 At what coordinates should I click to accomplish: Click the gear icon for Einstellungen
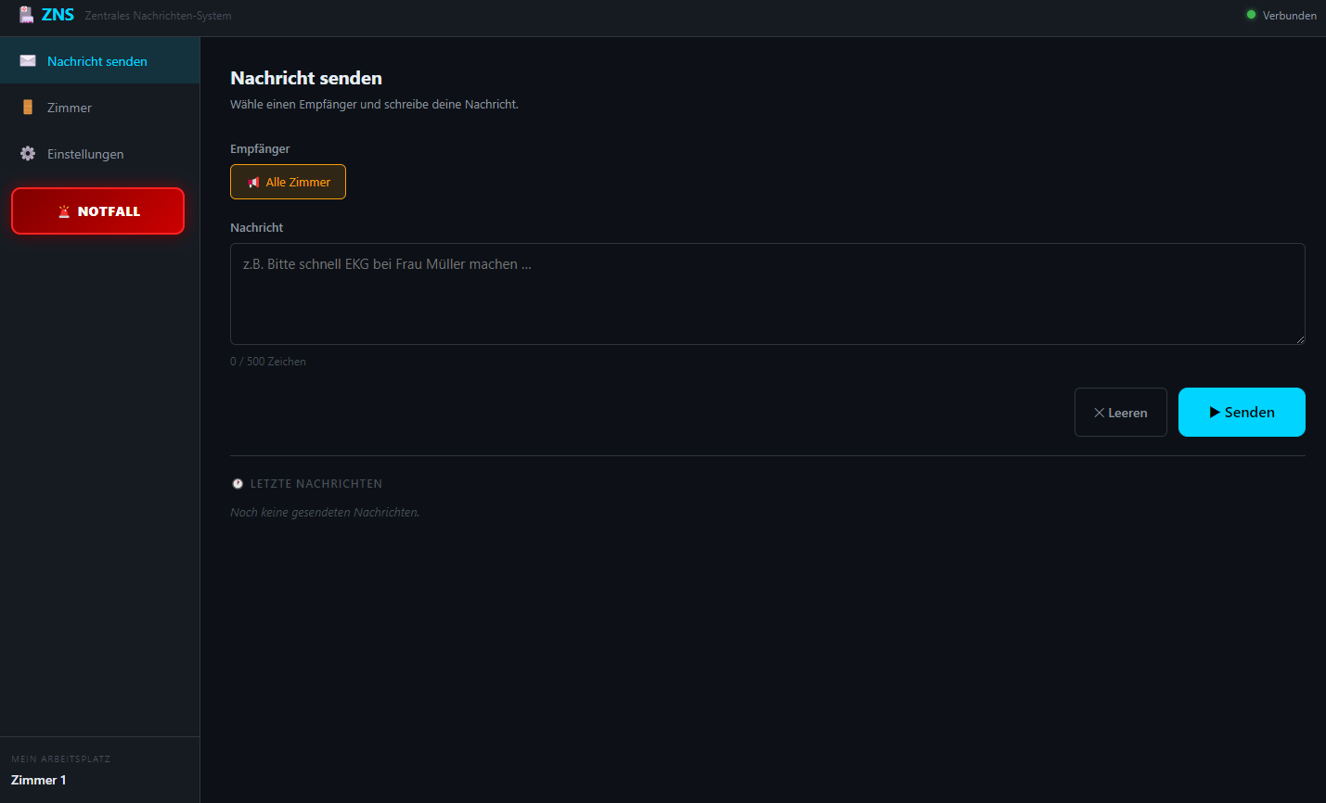click(28, 154)
